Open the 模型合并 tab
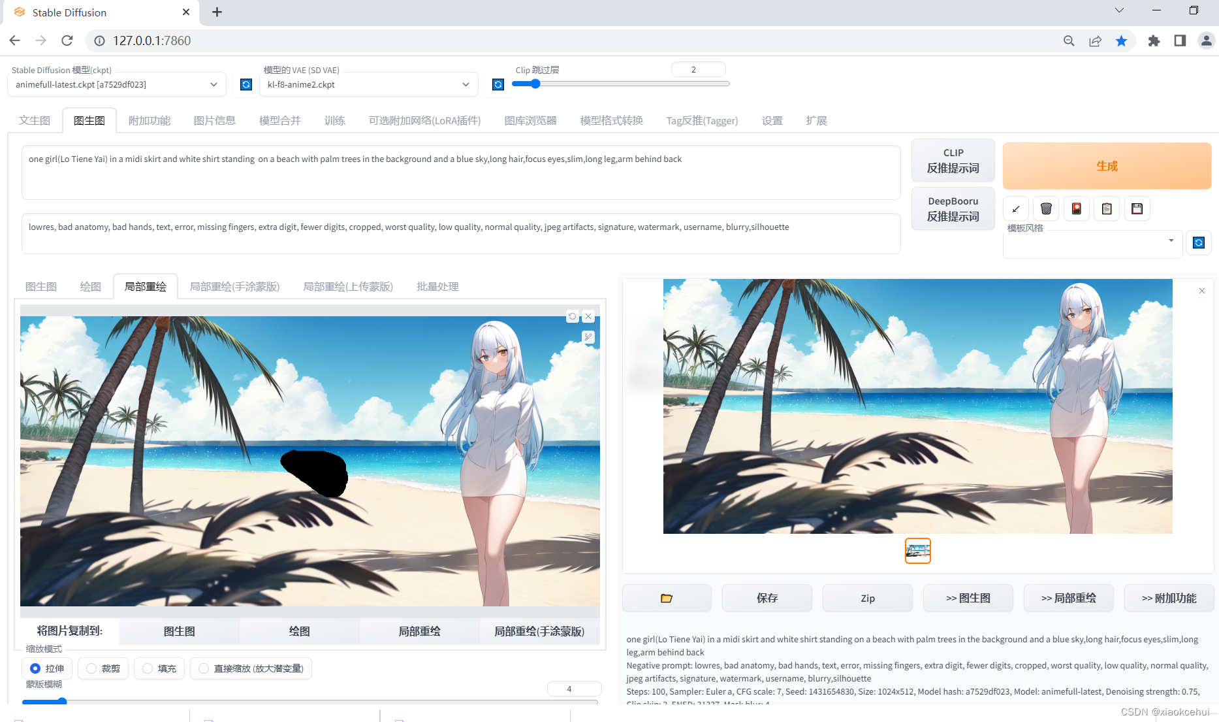Image resolution: width=1219 pixels, height=722 pixels. (x=280, y=120)
